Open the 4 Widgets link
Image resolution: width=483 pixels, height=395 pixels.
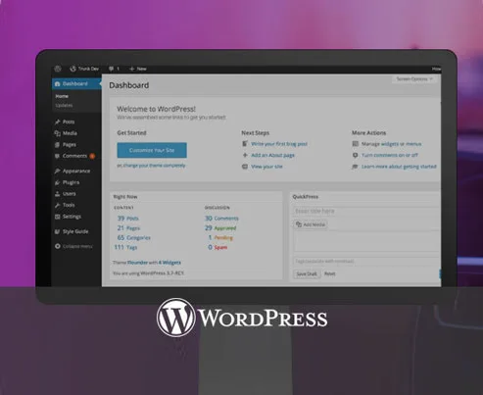tap(169, 263)
